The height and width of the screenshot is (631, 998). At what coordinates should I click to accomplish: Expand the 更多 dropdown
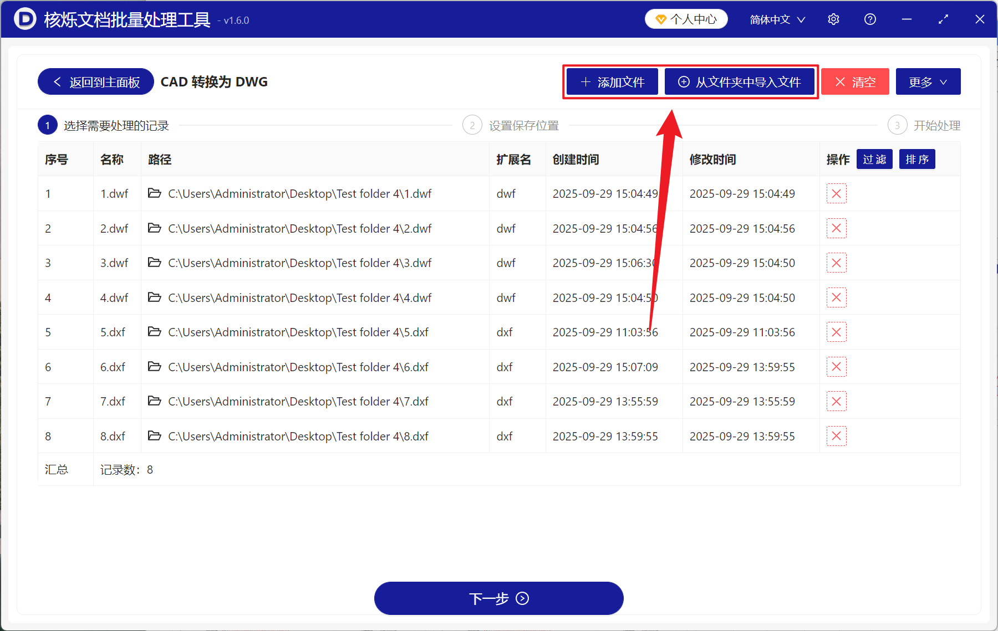[928, 81]
